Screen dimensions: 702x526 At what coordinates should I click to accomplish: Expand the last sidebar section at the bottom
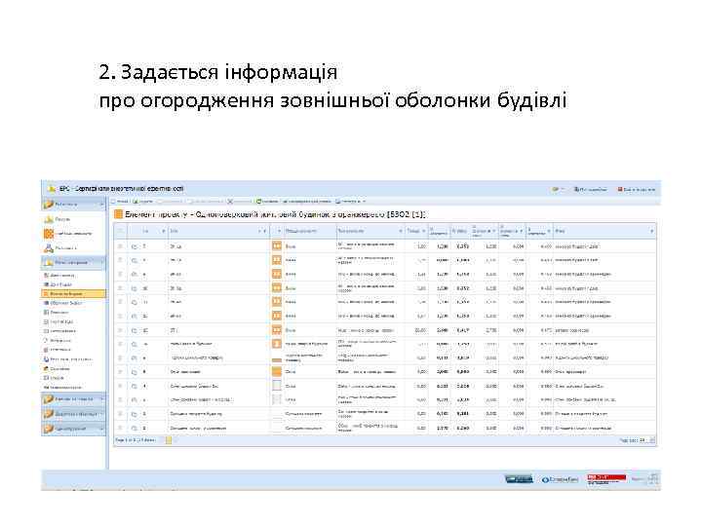74,429
